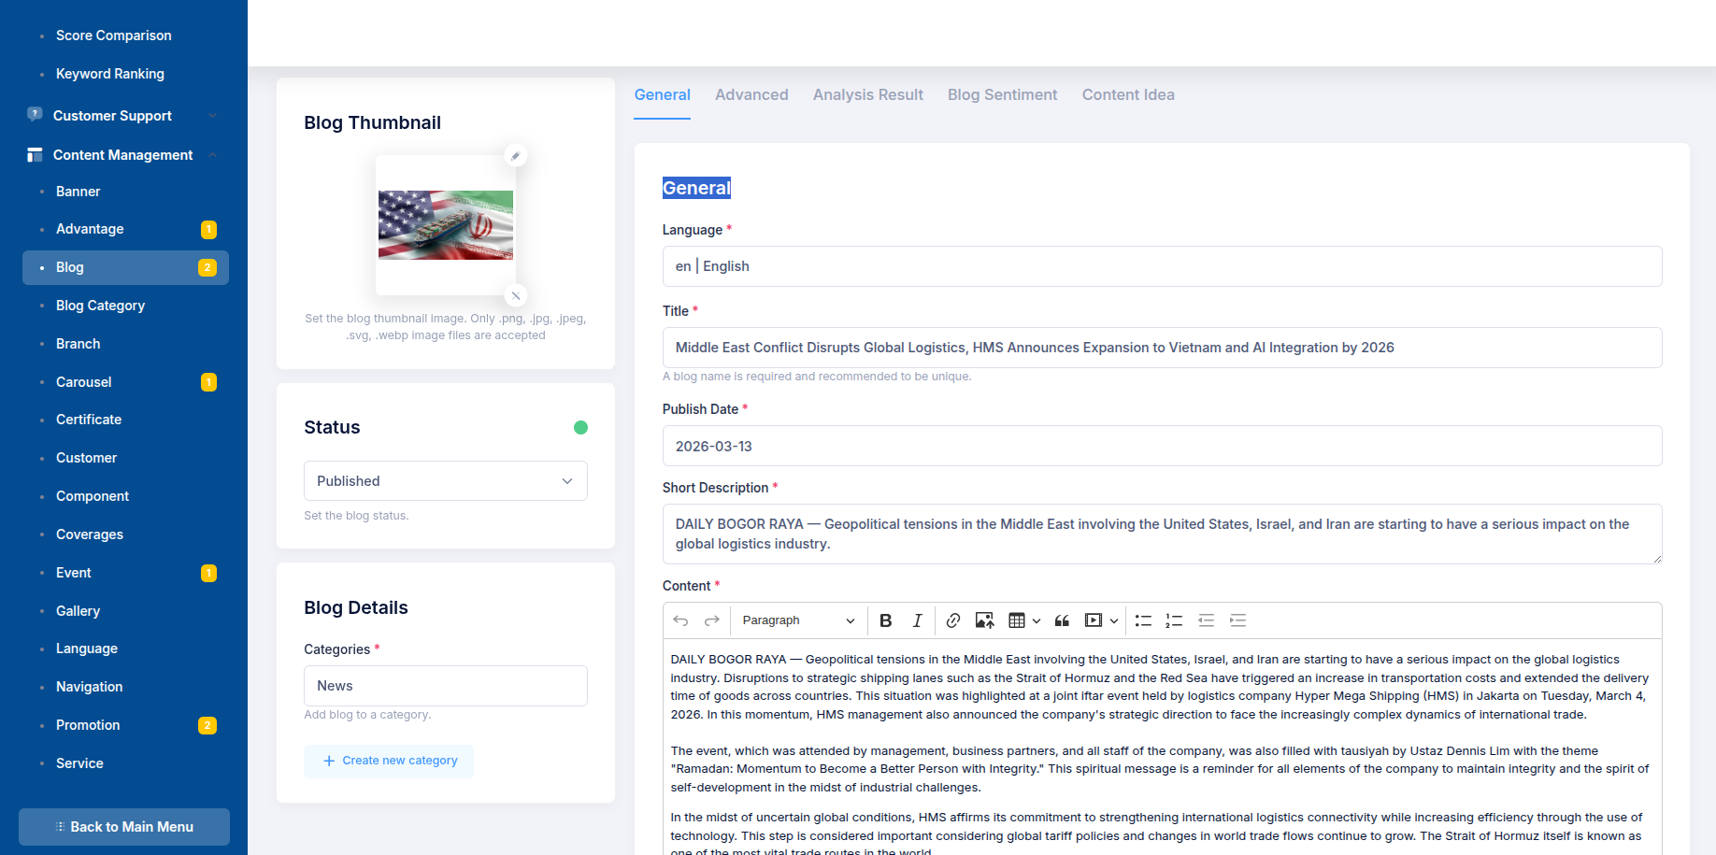Open the Language select showing English
The width and height of the screenshot is (1716, 855).
pyautogui.click(x=1162, y=266)
